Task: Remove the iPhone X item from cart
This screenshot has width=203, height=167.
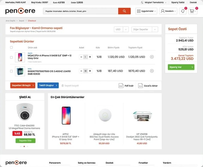Action: pos(152,57)
